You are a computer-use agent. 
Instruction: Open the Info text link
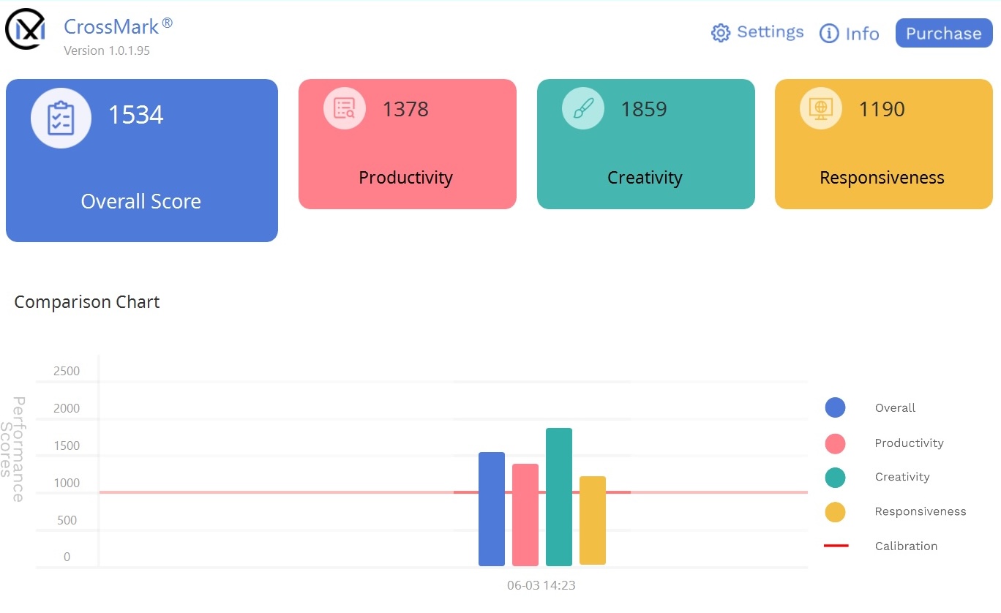coord(862,34)
